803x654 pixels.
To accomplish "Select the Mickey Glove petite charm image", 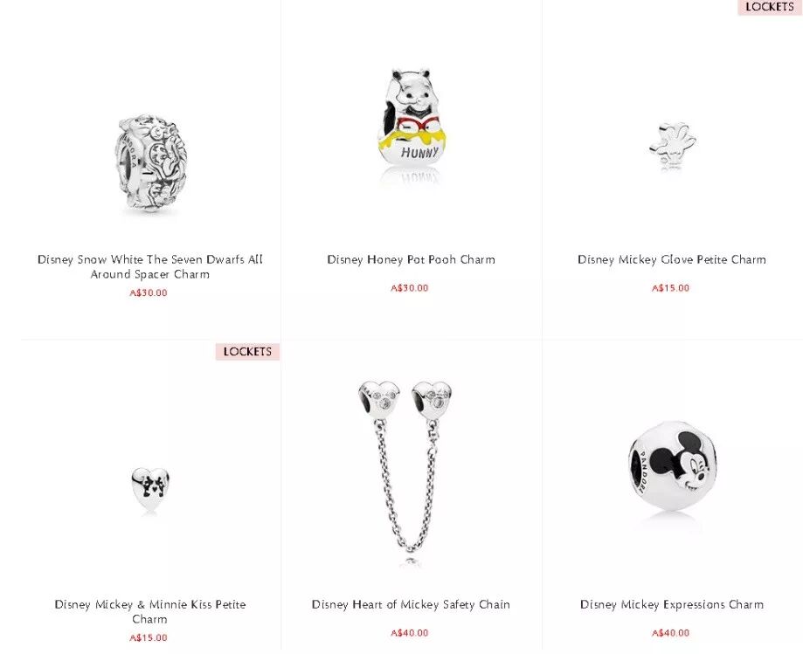I will (x=673, y=145).
